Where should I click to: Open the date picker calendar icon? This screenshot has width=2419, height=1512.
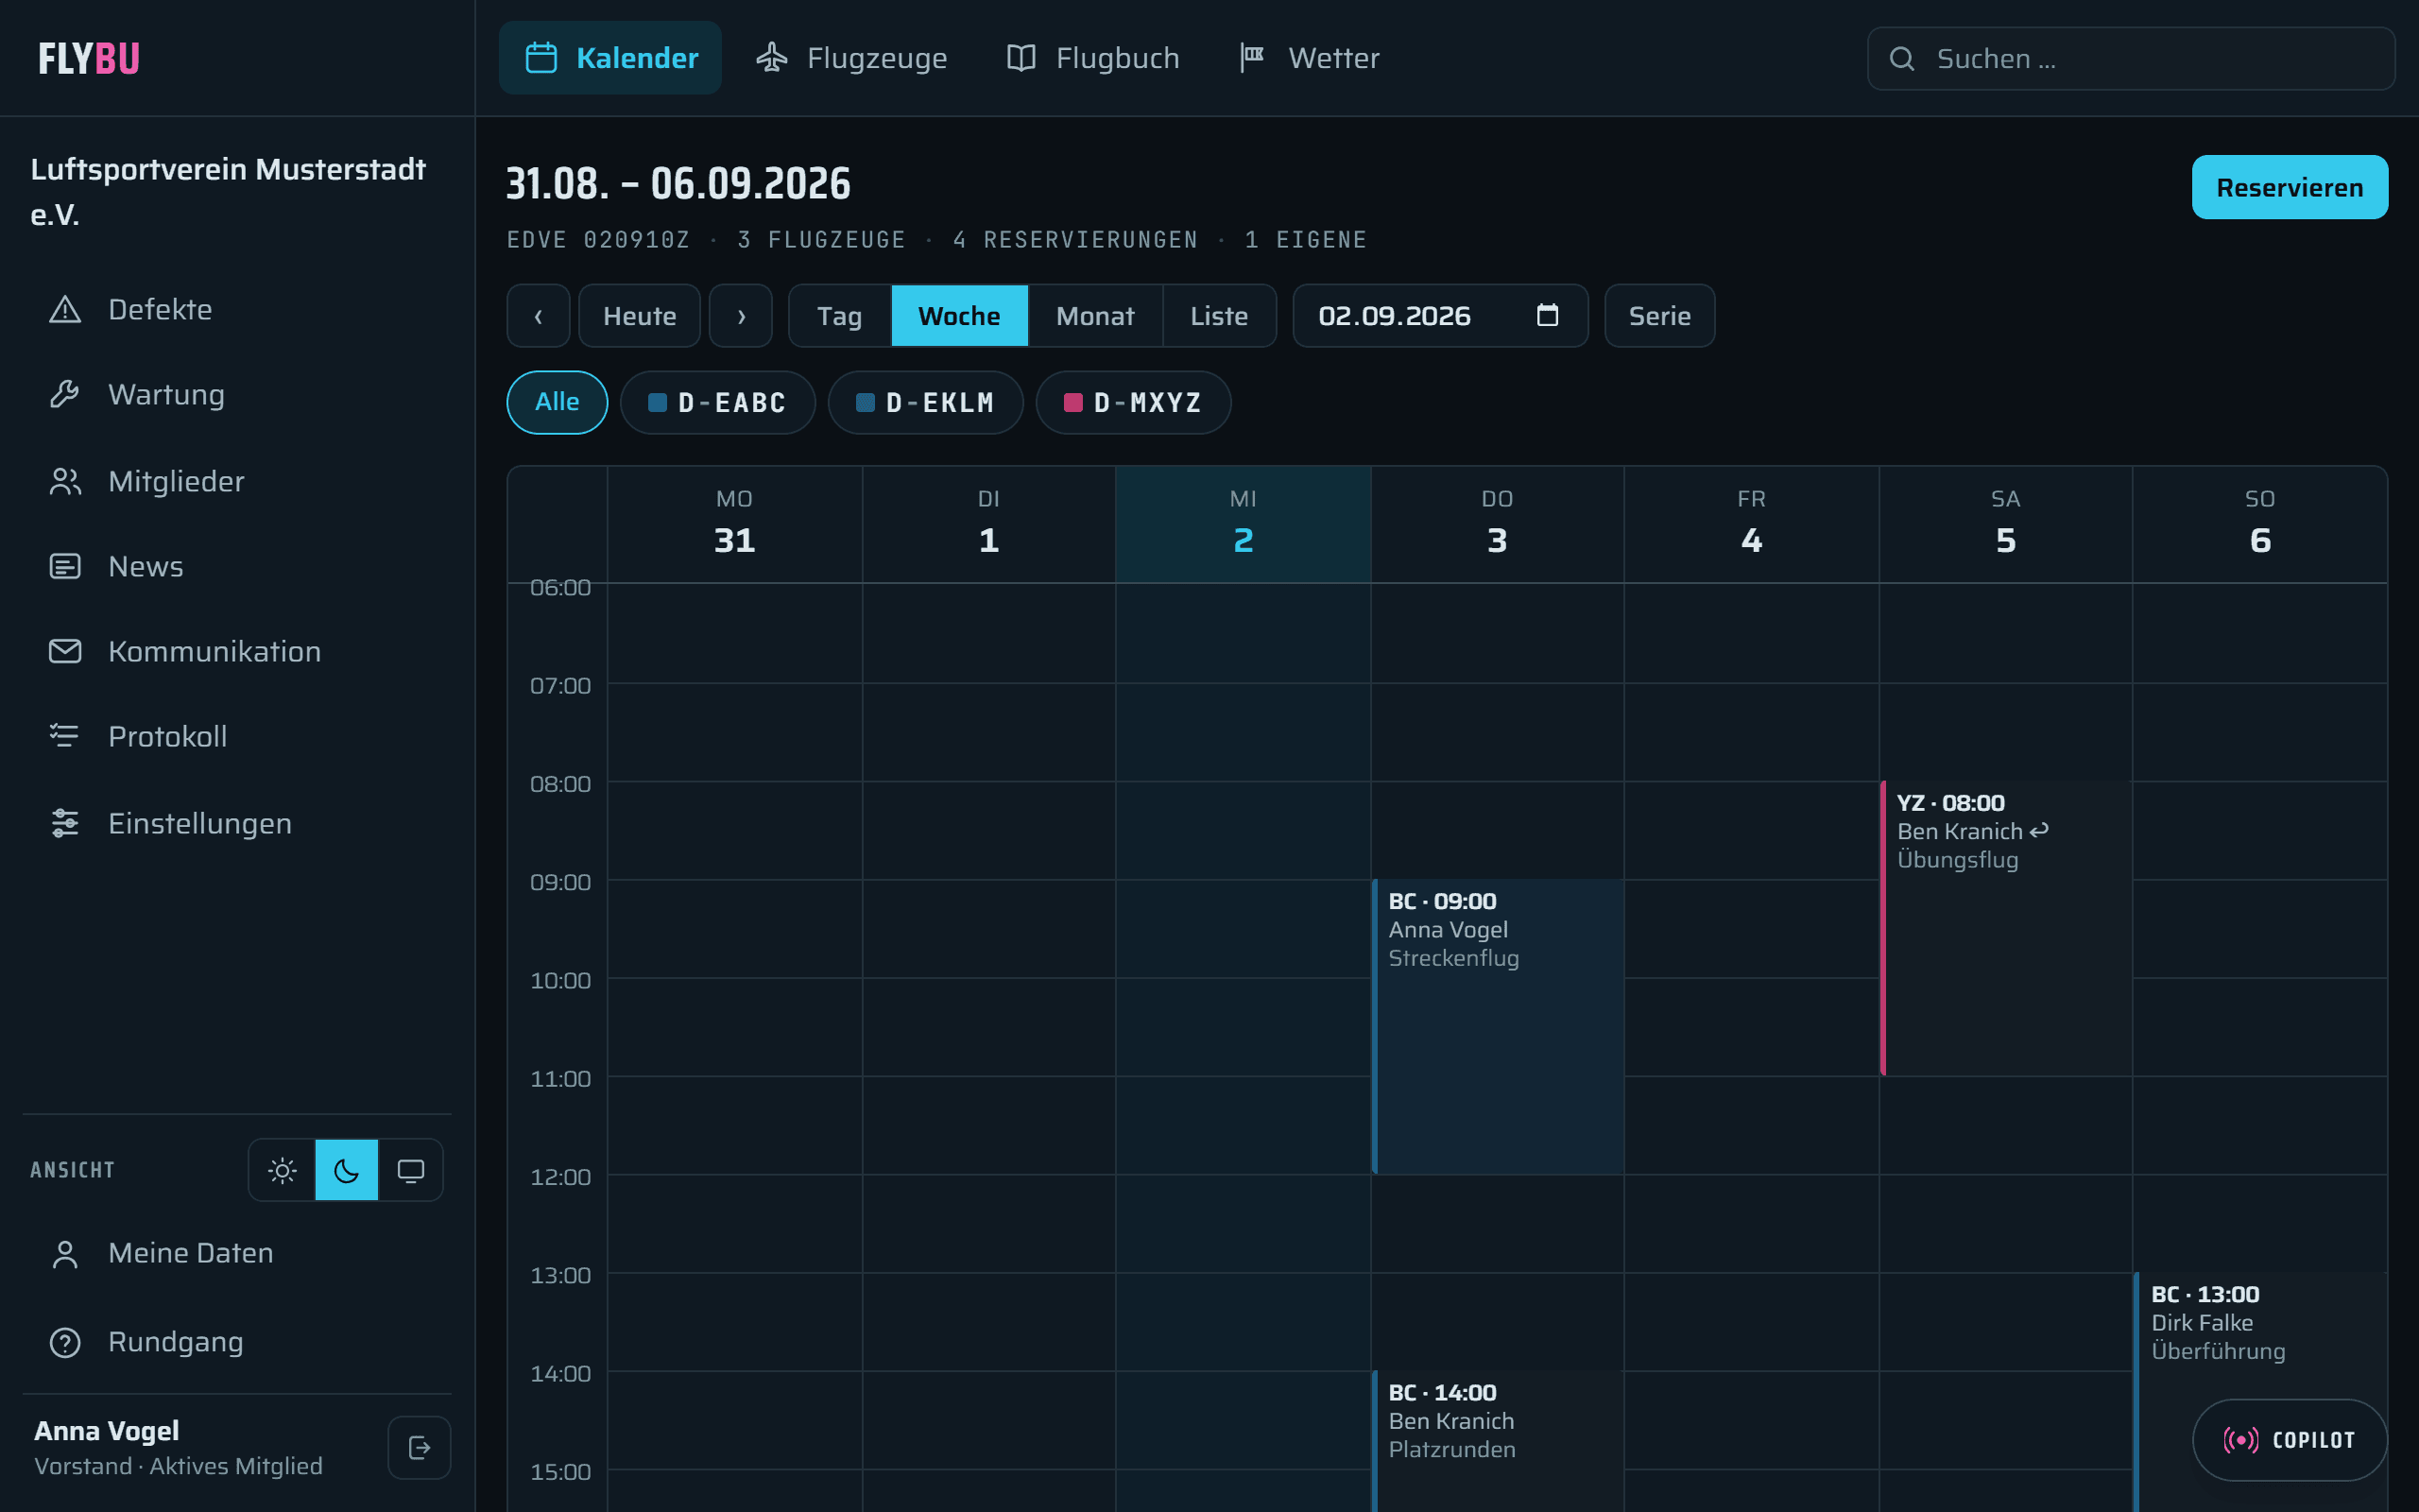pos(1548,316)
